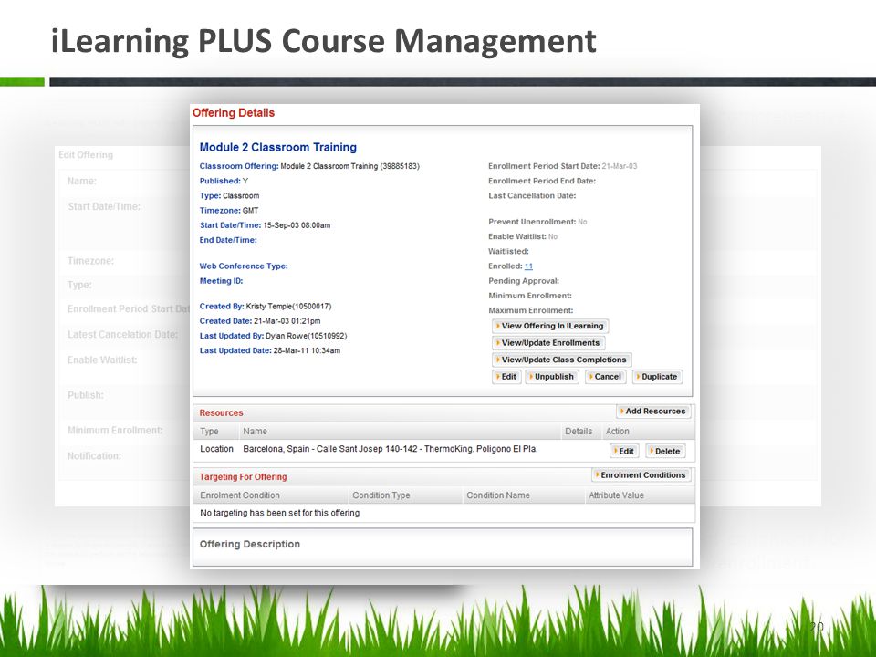Click 'Latest Cancelation Date:' in the Edit Offering window
Screen dimensions: 876x657
point(122,334)
